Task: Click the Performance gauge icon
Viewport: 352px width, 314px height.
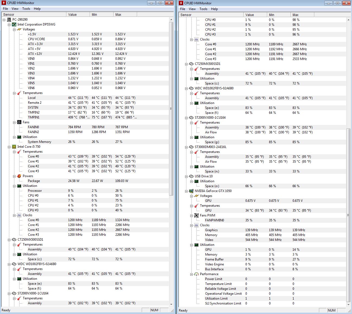Action: click(x=196, y=274)
